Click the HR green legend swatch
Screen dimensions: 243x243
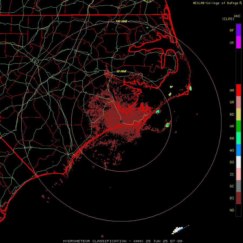[x=238, y=126]
